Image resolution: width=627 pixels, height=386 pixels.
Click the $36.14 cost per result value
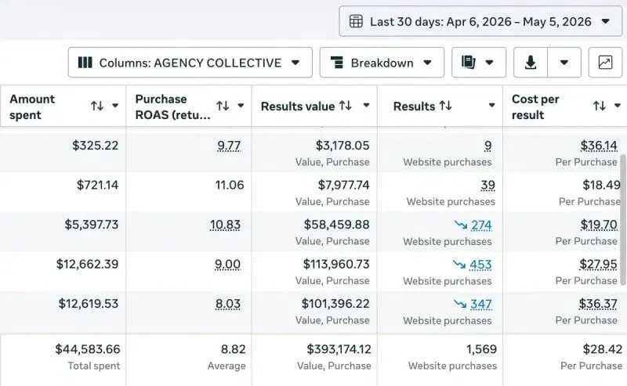tap(599, 146)
